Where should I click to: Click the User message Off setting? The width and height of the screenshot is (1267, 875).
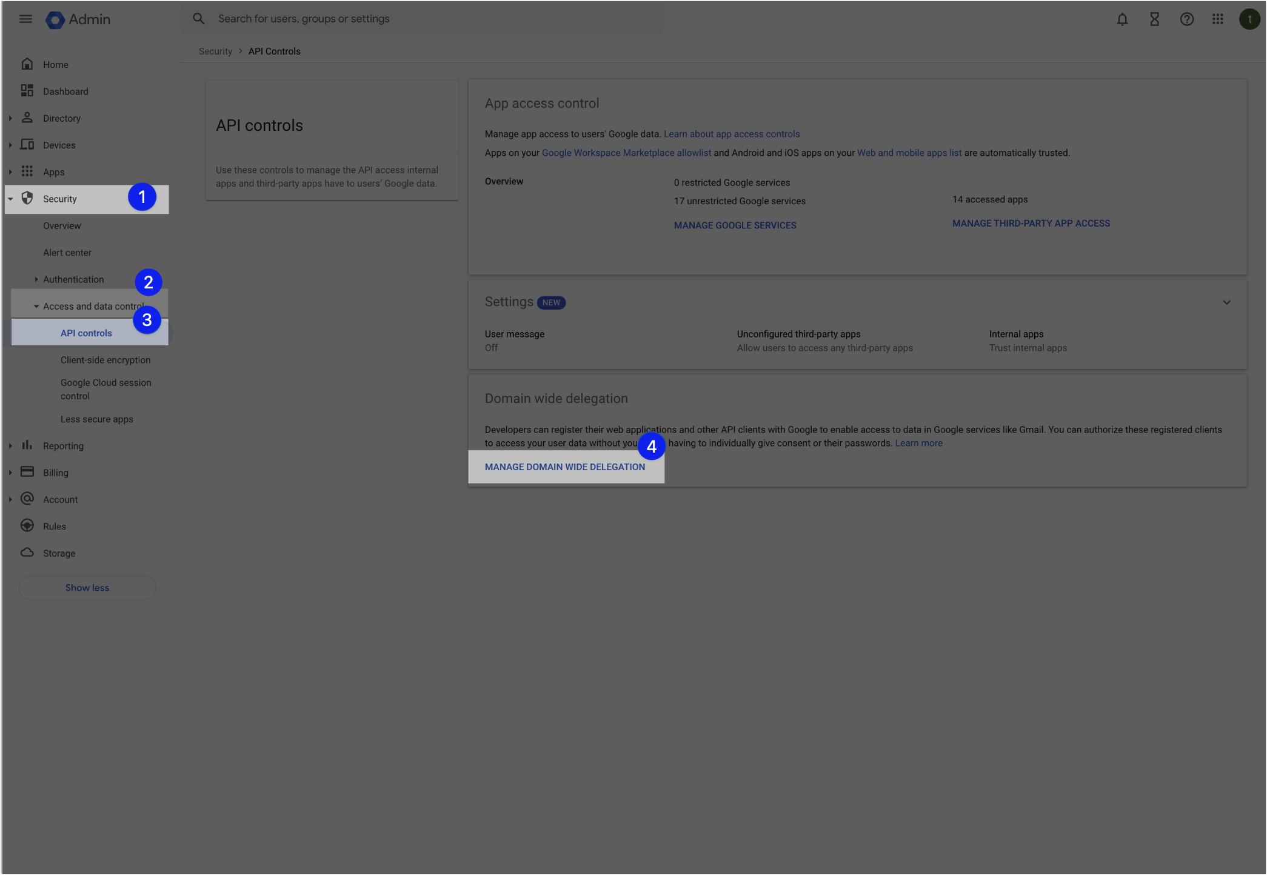point(515,341)
